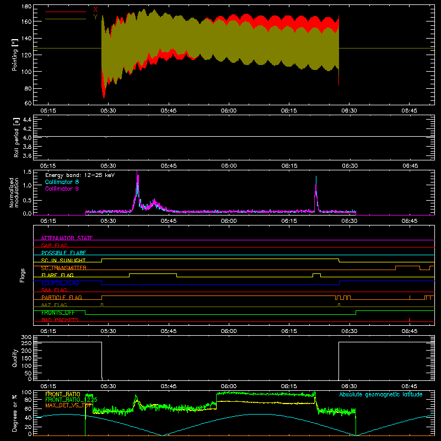Click the 'Collimator 9' legend entry
The height and width of the screenshot is (441, 441).
tap(62, 189)
